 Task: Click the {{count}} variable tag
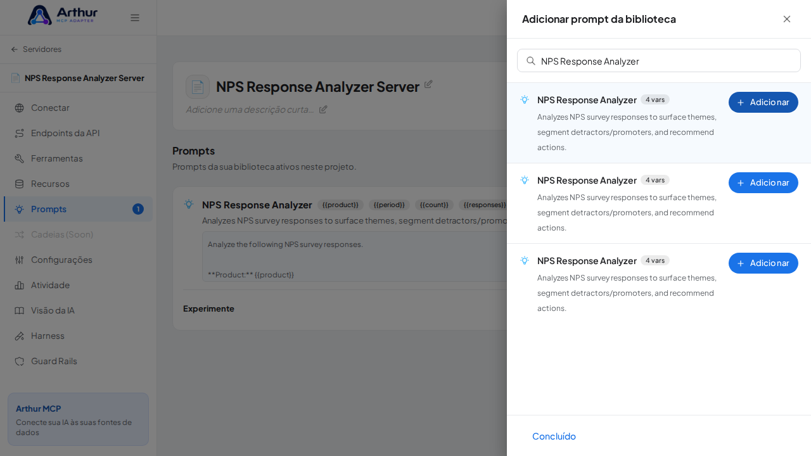[434, 205]
